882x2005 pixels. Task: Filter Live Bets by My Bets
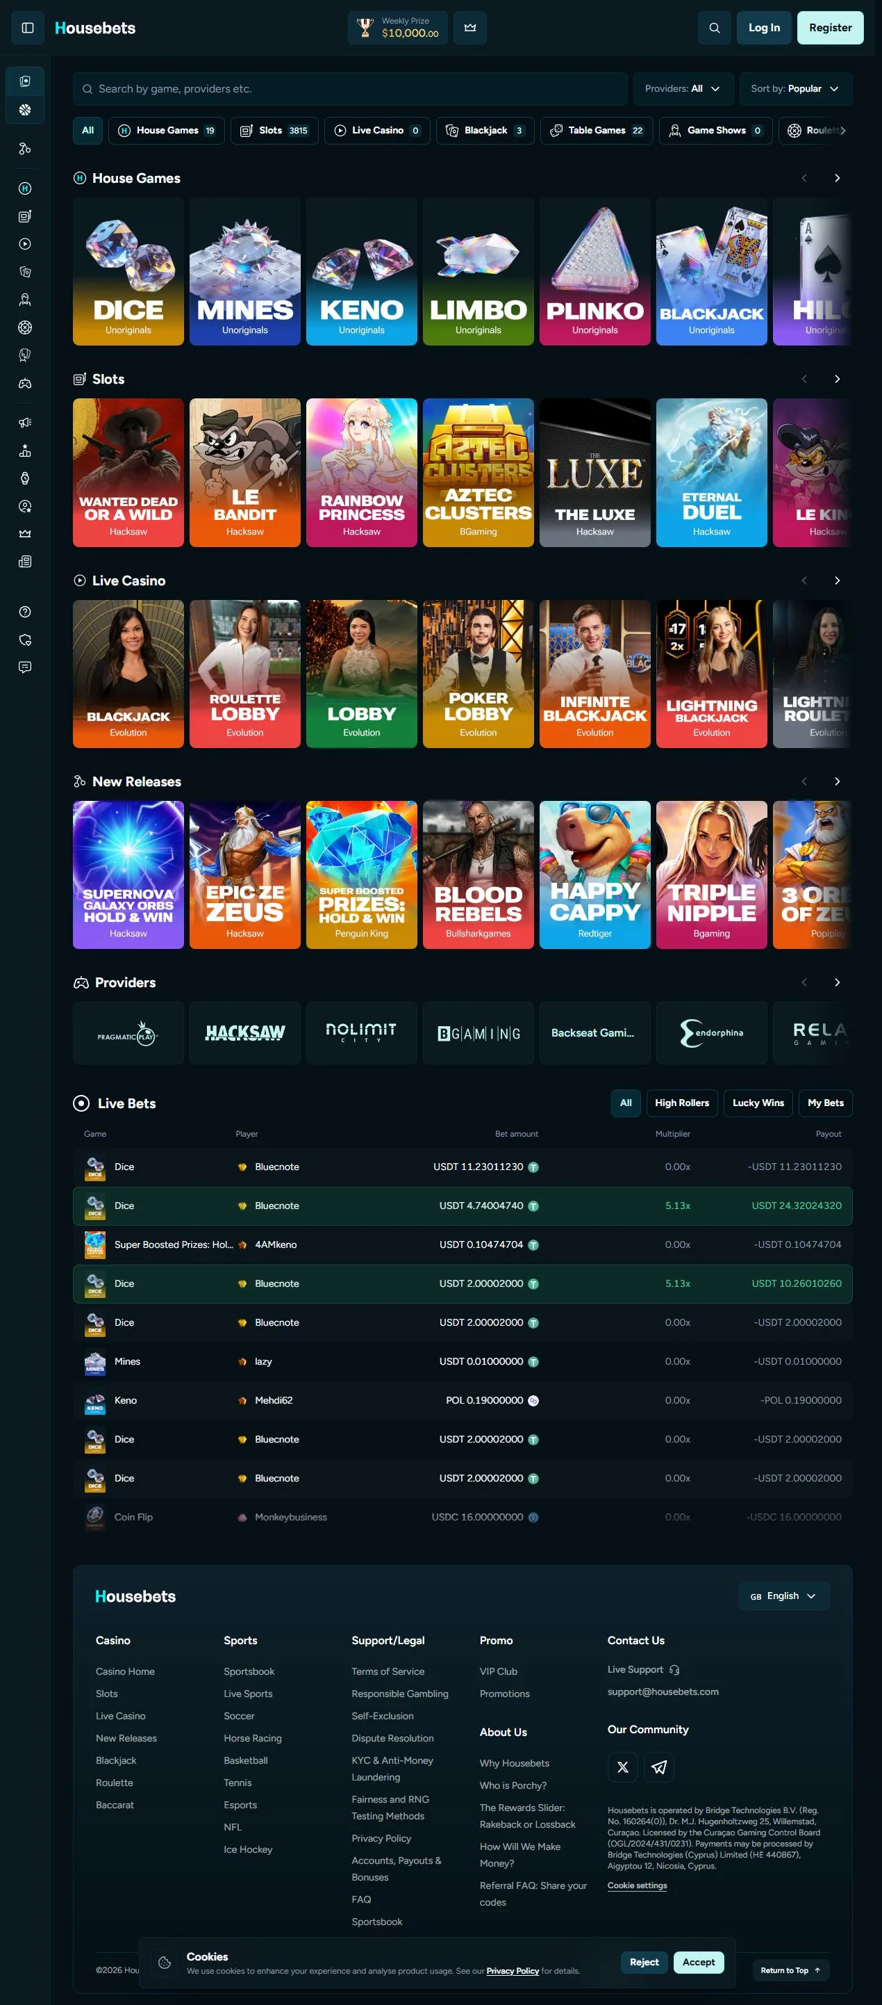(x=825, y=1103)
